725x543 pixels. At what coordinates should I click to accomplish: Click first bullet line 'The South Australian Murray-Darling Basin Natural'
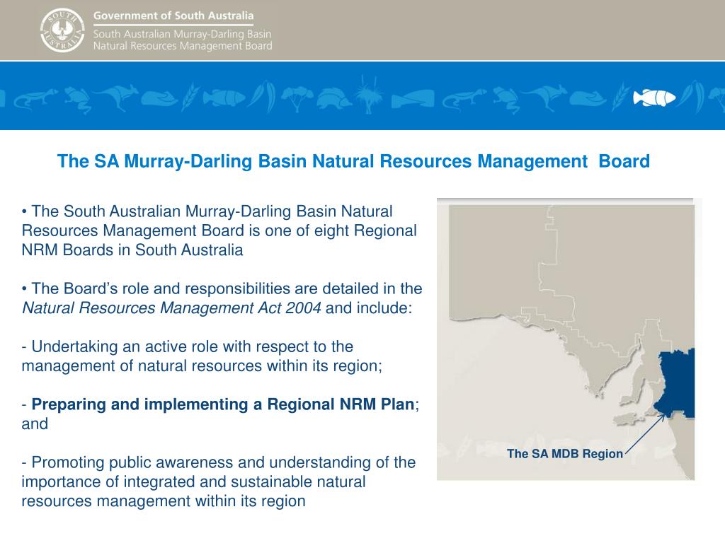coord(207,211)
